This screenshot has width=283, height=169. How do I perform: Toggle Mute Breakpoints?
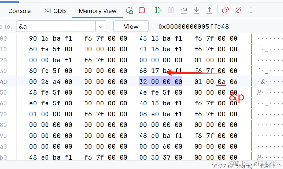(x=238, y=10)
